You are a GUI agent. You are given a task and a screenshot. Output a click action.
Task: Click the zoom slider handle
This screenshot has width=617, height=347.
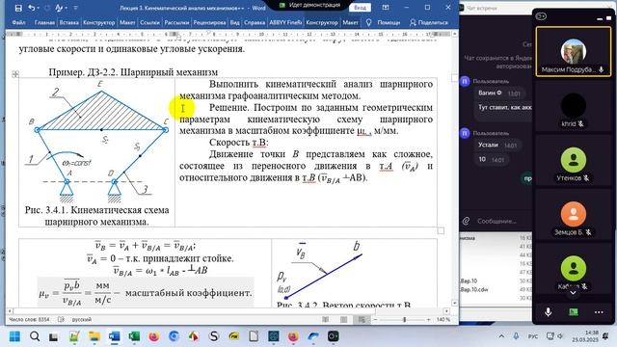(x=404, y=319)
